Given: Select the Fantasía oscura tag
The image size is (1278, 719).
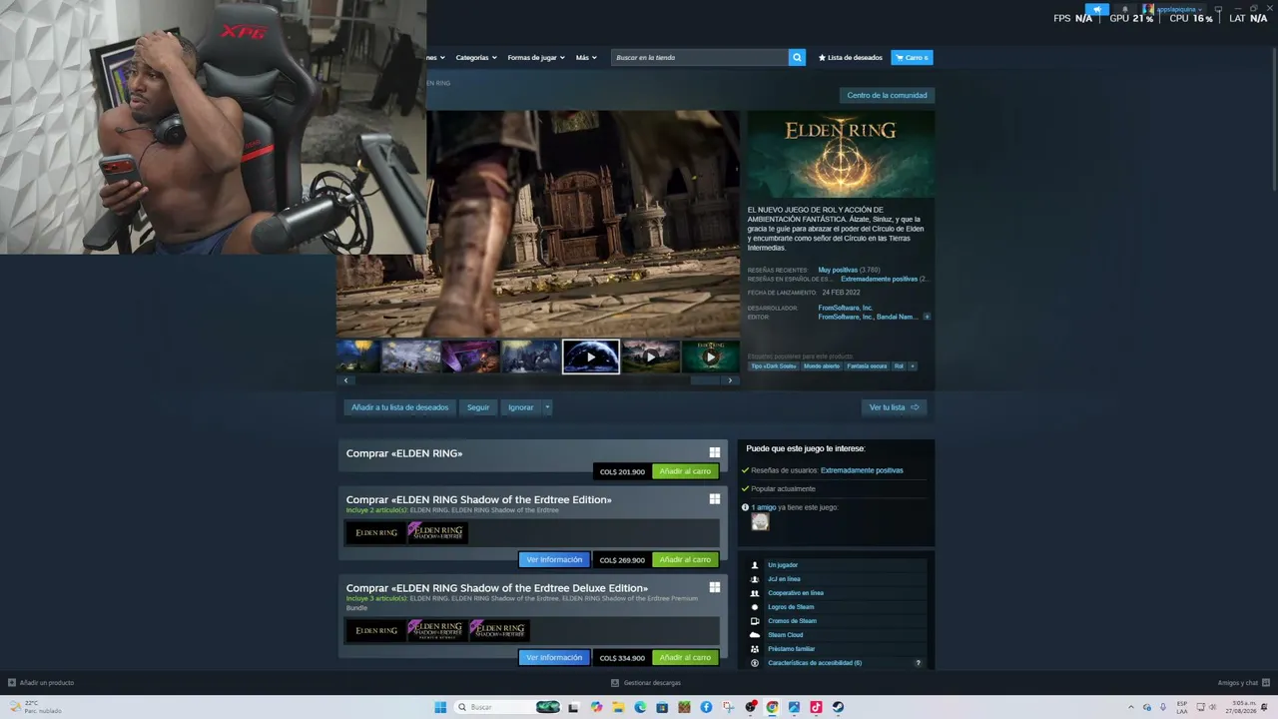Looking at the screenshot, I should [x=867, y=366].
